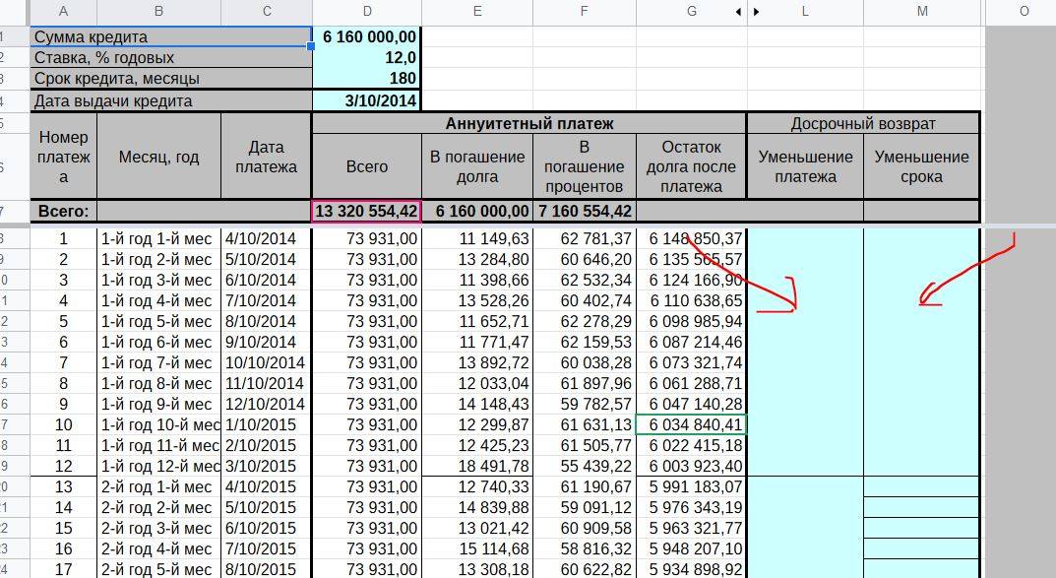Click payment date cell 10/10/2014
This screenshot has height=578, width=1056.
click(266, 362)
